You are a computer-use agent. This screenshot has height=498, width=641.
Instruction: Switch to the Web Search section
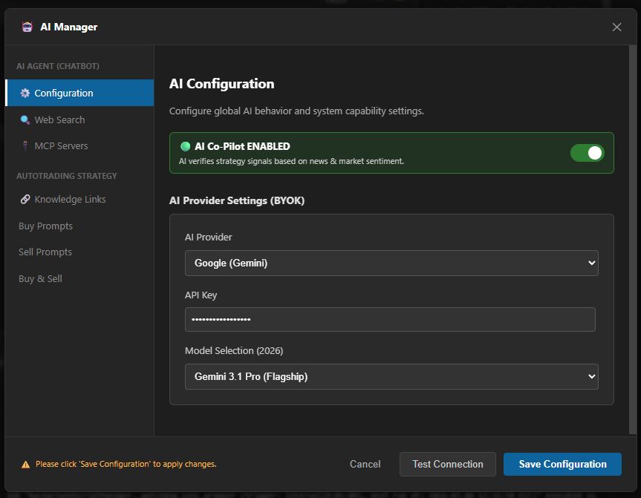click(59, 120)
